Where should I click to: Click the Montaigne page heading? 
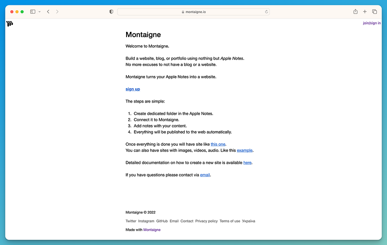point(143,35)
